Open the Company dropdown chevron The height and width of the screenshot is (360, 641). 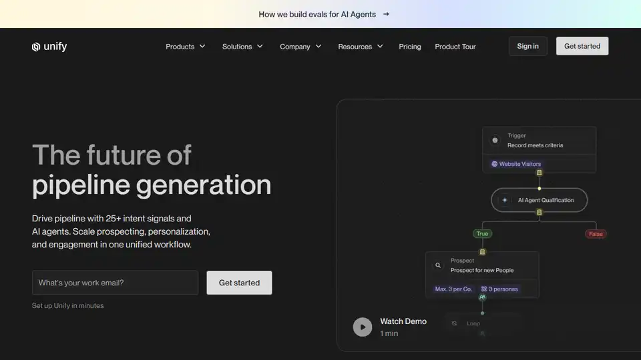point(318,47)
